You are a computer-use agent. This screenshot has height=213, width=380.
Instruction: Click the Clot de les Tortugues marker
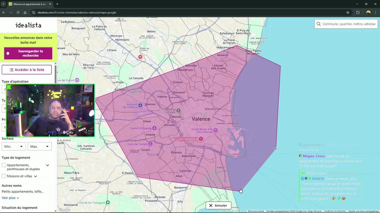tap(108, 202)
